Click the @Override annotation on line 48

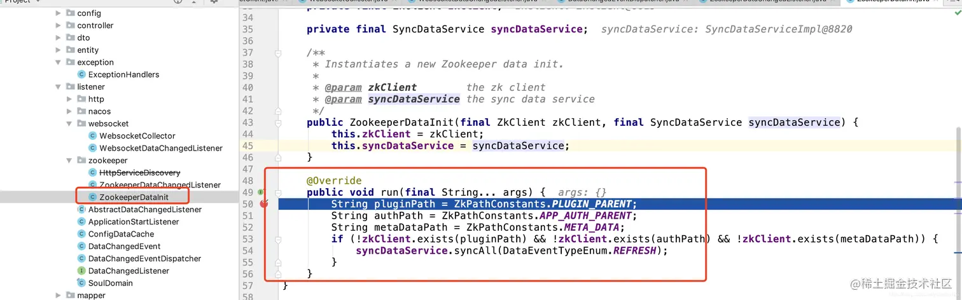[334, 181]
